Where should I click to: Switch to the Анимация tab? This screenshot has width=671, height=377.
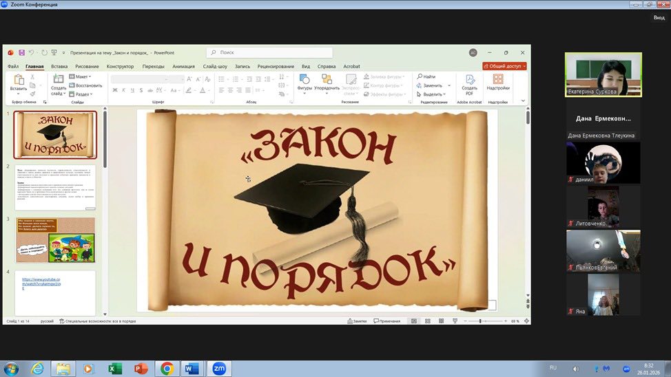coord(183,66)
